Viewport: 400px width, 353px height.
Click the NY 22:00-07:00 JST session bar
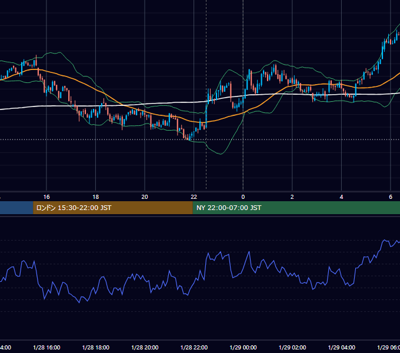[x=296, y=208]
